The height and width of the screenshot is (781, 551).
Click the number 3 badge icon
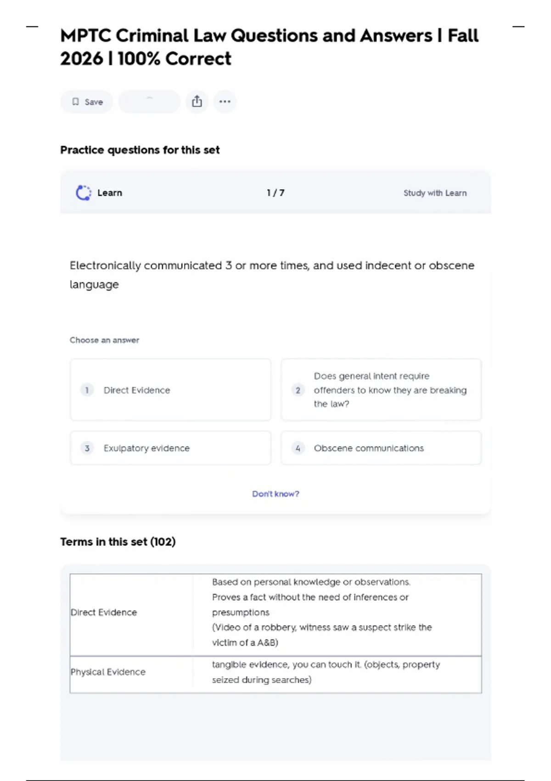87,448
